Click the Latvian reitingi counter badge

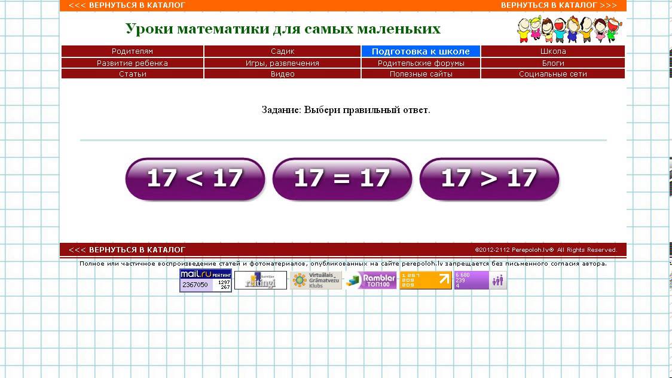[x=261, y=281]
